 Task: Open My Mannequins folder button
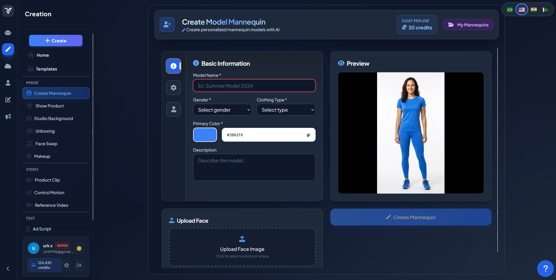point(468,25)
